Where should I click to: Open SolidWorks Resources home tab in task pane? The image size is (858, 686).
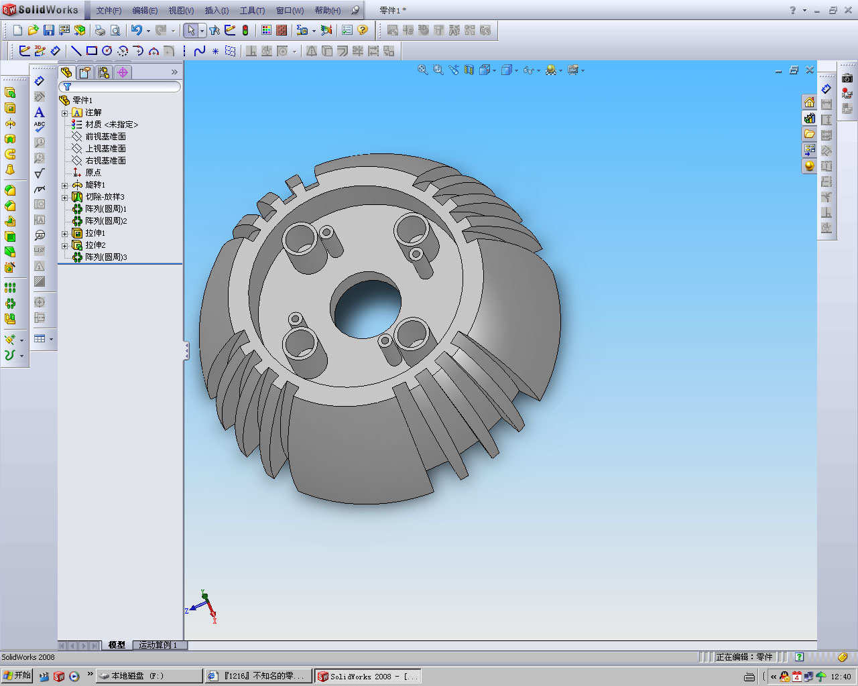[x=809, y=102]
